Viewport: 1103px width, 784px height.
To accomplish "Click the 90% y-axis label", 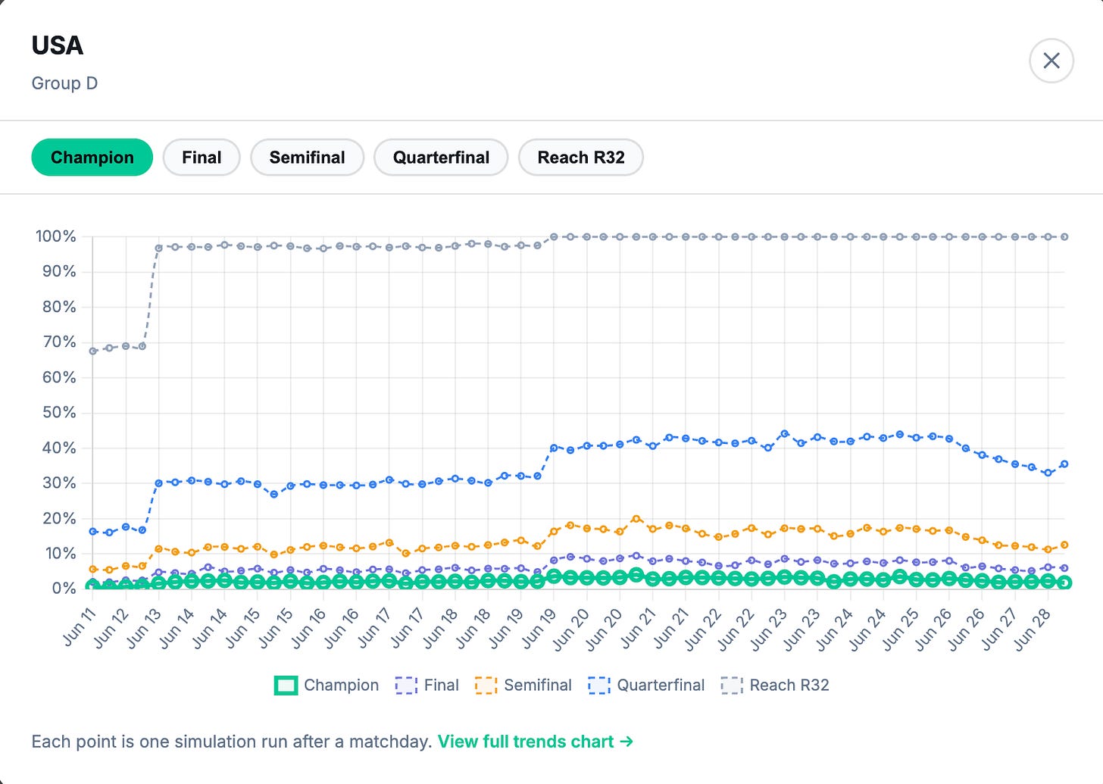I will (x=59, y=271).
